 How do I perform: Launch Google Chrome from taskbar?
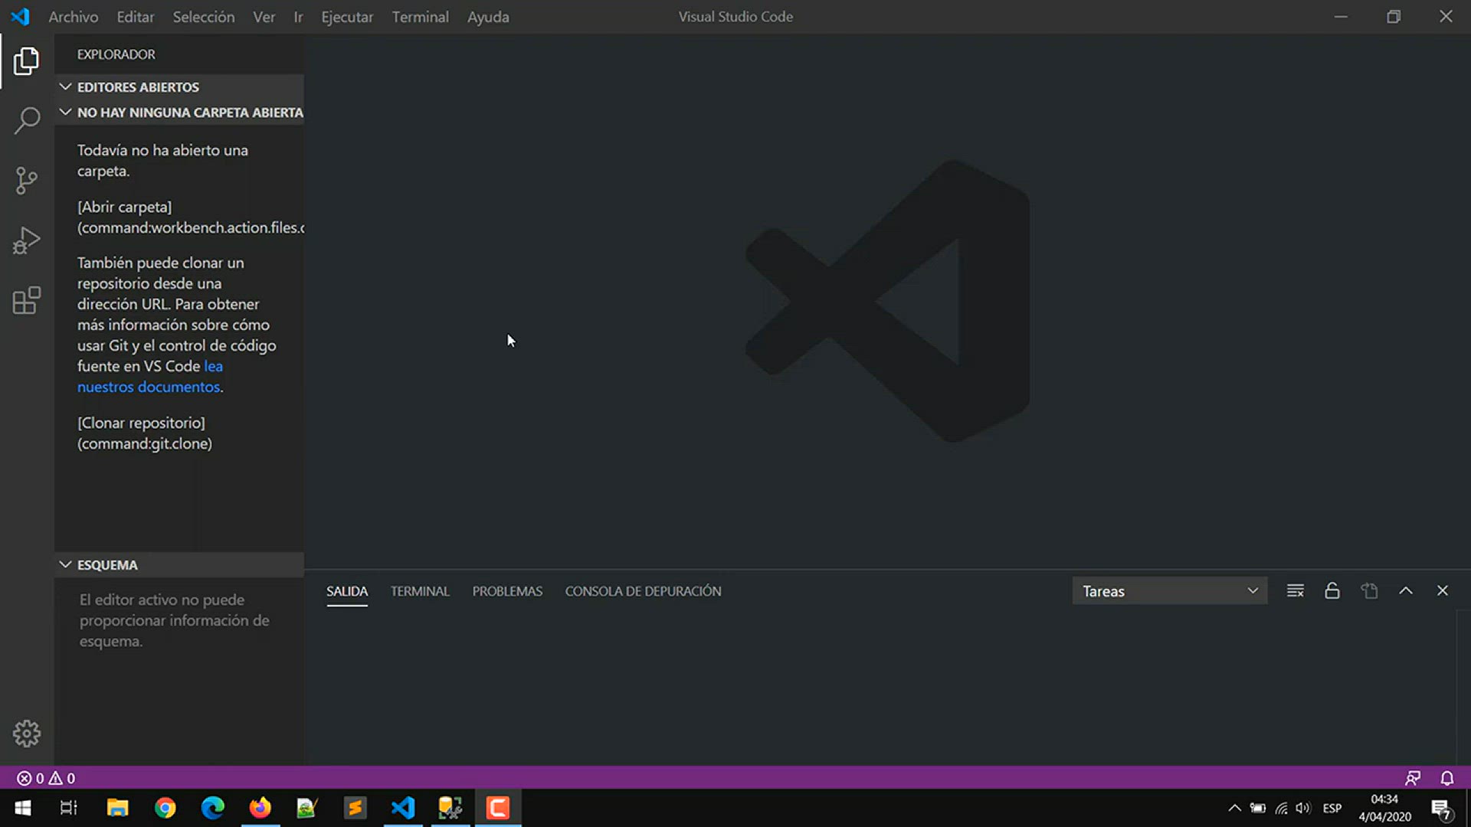165,808
